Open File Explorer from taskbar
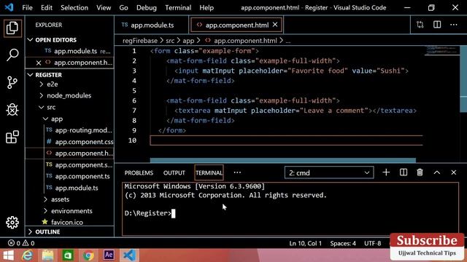The height and width of the screenshot is (262, 467). [47, 255]
